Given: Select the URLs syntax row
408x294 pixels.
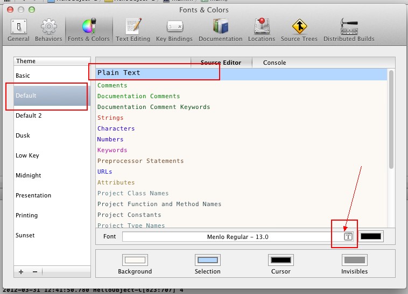Looking at the screenshot, I should [242, 172].
